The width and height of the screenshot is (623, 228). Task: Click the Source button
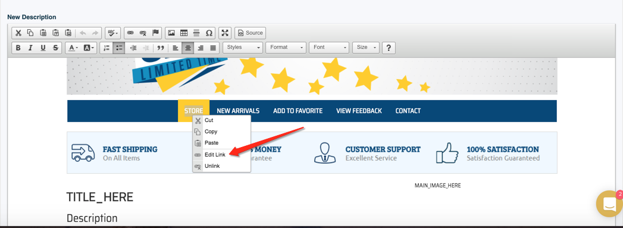pos(251,33)
